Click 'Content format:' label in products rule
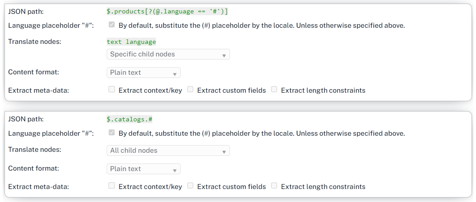The height and width of the screenshot is (202, 476). click(34, 72)
